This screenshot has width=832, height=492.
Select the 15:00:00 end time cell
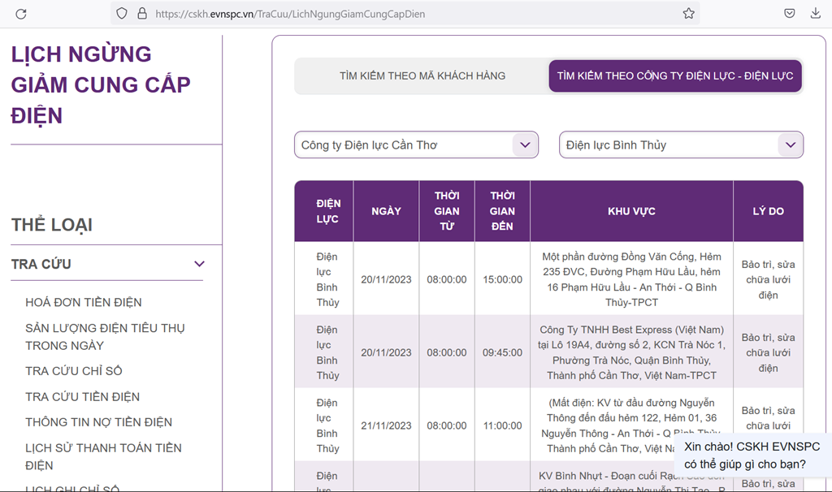click(502, 279)
